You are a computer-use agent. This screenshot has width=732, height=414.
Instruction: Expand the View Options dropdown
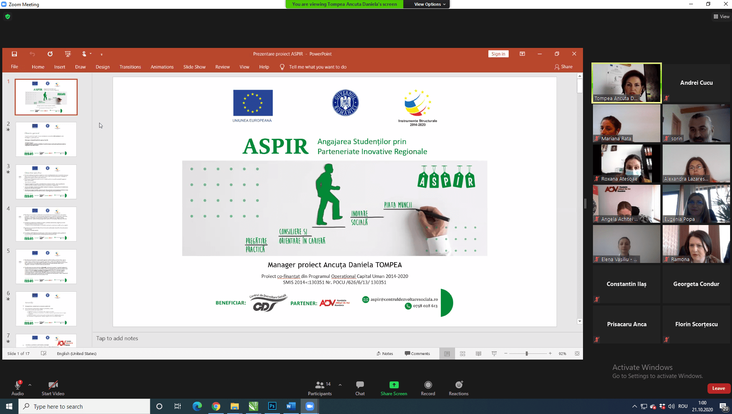[429, 4]
